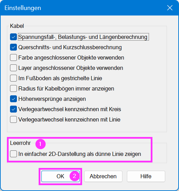The image size is (179, 191).
Task: Deselect Verlegeartwechsel kennzeichnen mit Kreis
Action: [x=13, y=109]
